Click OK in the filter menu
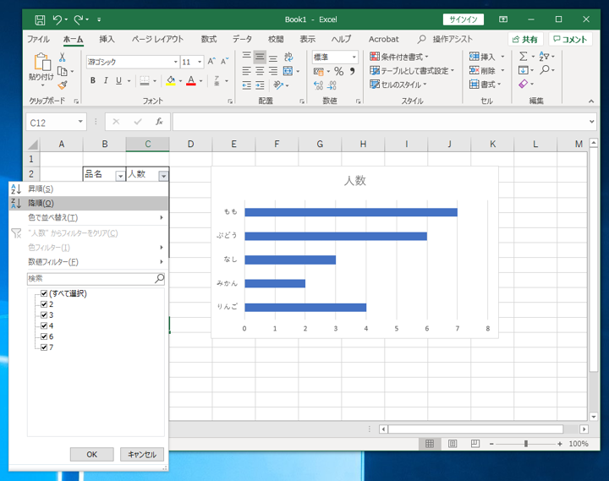The width and height of the screenshot is (609, 481). point(92,454)
